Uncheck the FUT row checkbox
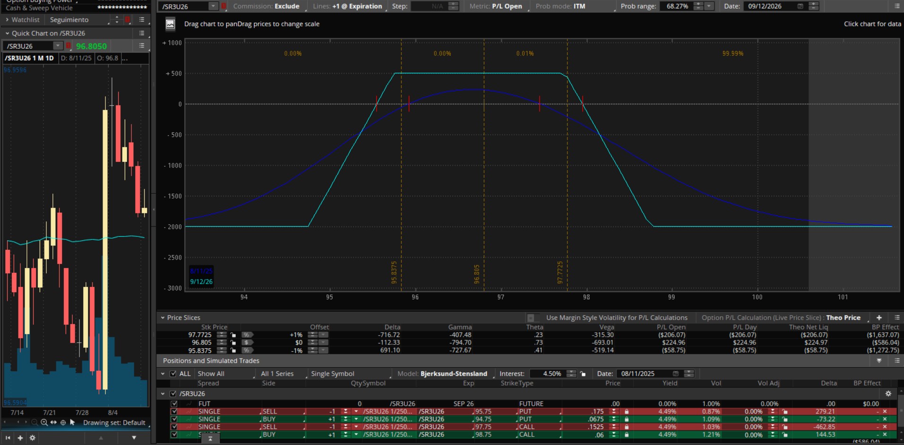This screenshot has height=445, width=904. click(174, 404)
